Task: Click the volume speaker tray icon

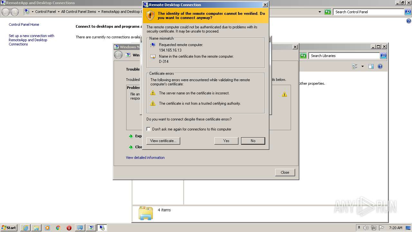Action: click(x=366, y=228)
